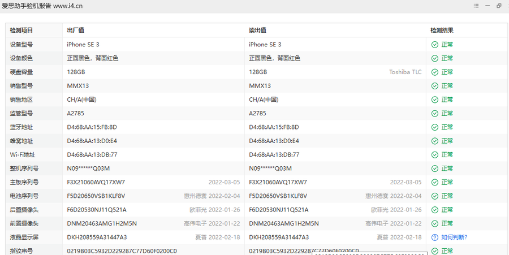Select read battery serial F5D20650VSB1KLF8V
The image size is (509, 255).
click(278, 196)
